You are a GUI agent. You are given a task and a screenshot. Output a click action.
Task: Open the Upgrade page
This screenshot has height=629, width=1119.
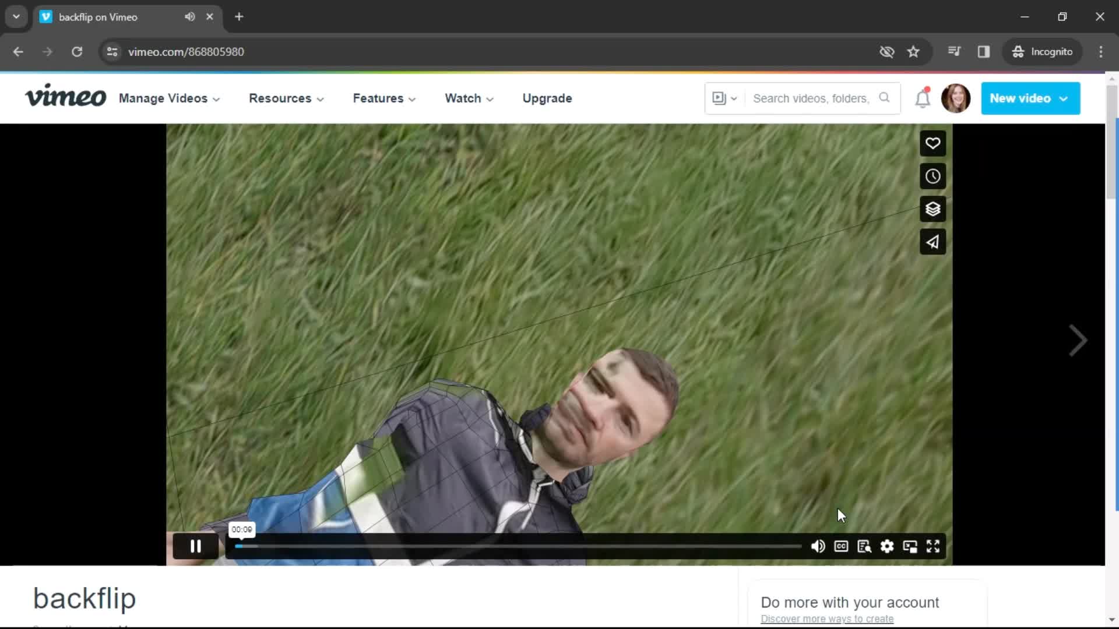[547, 98]
